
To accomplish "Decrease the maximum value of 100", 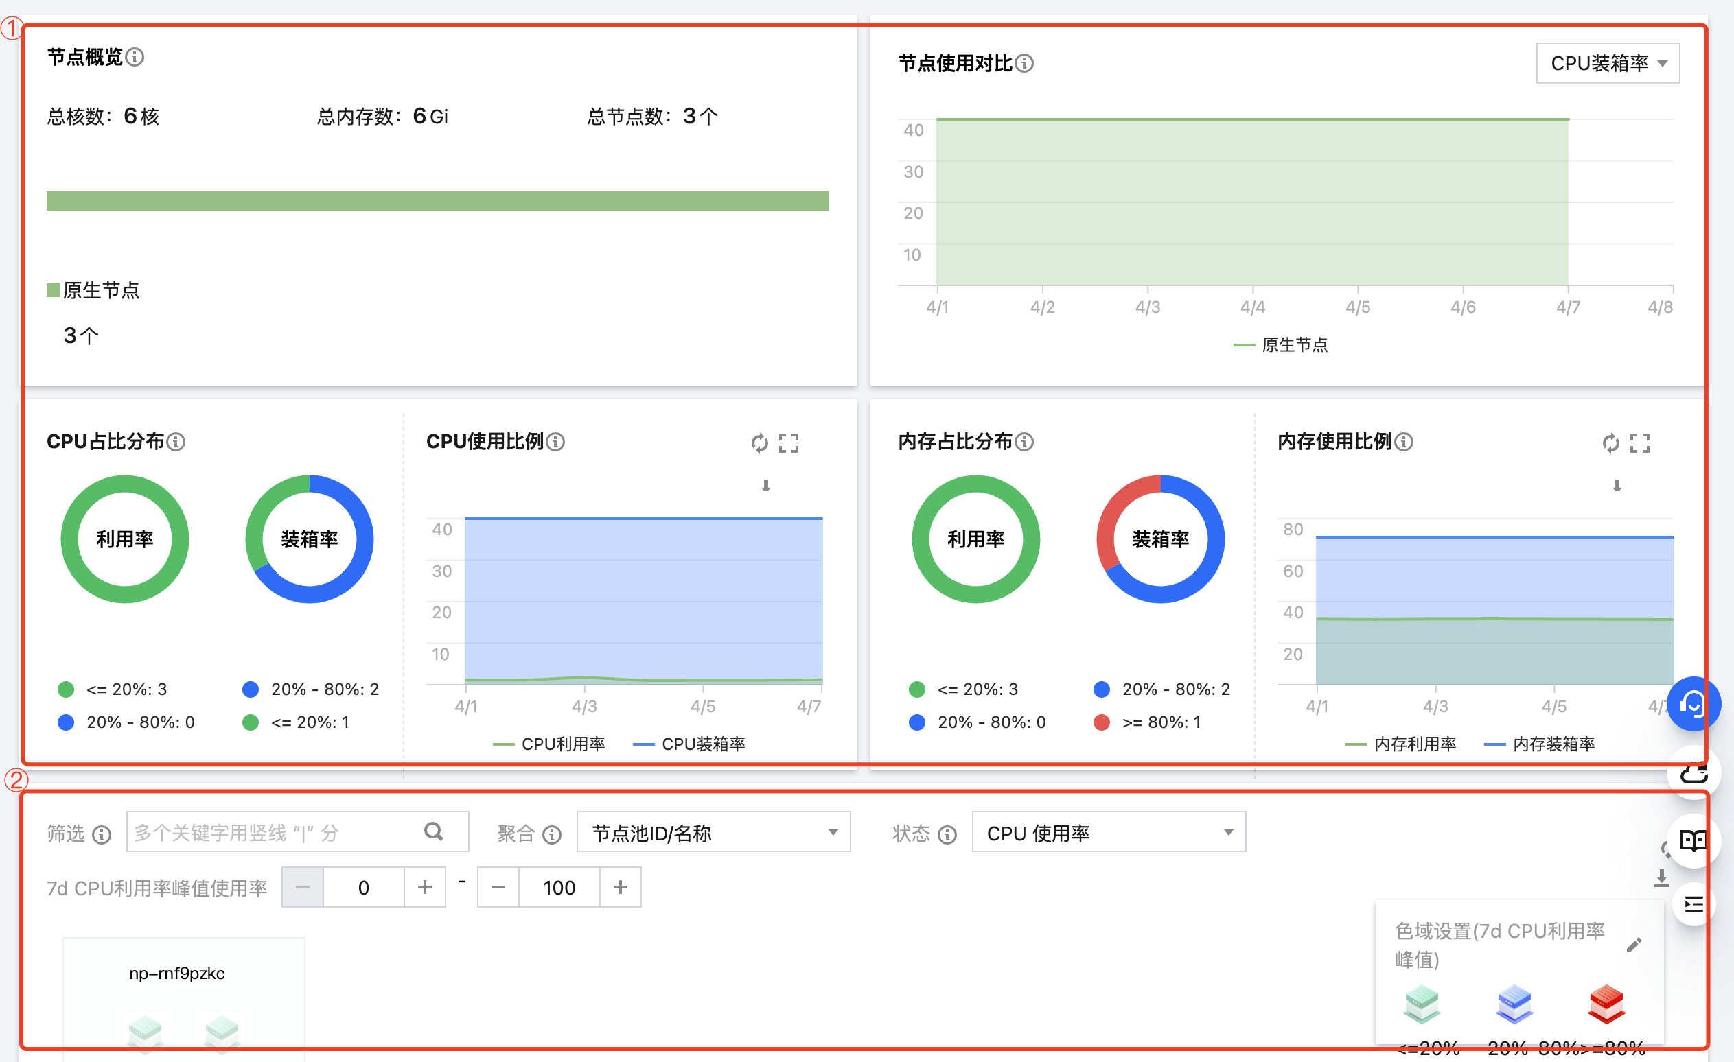I will pyautogui.click(x=498, y=888).
